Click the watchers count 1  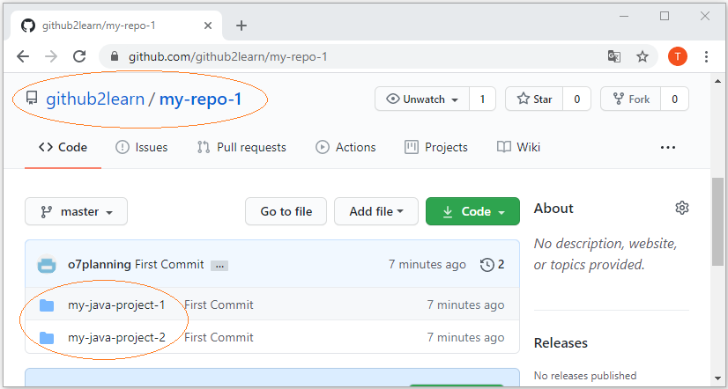(x=482, y=99)
